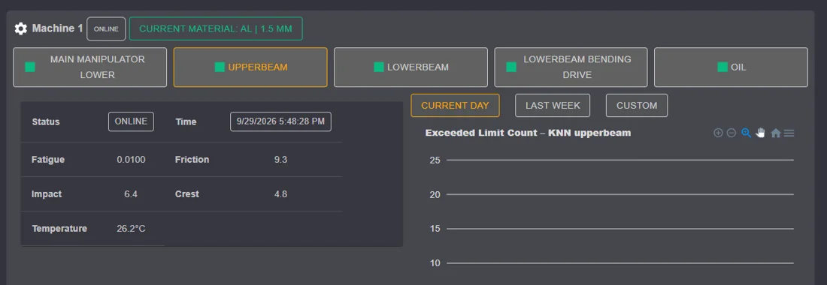Show Current Day chart range
Viewport: 827px width, 285px height.
[x=455, y=105]
